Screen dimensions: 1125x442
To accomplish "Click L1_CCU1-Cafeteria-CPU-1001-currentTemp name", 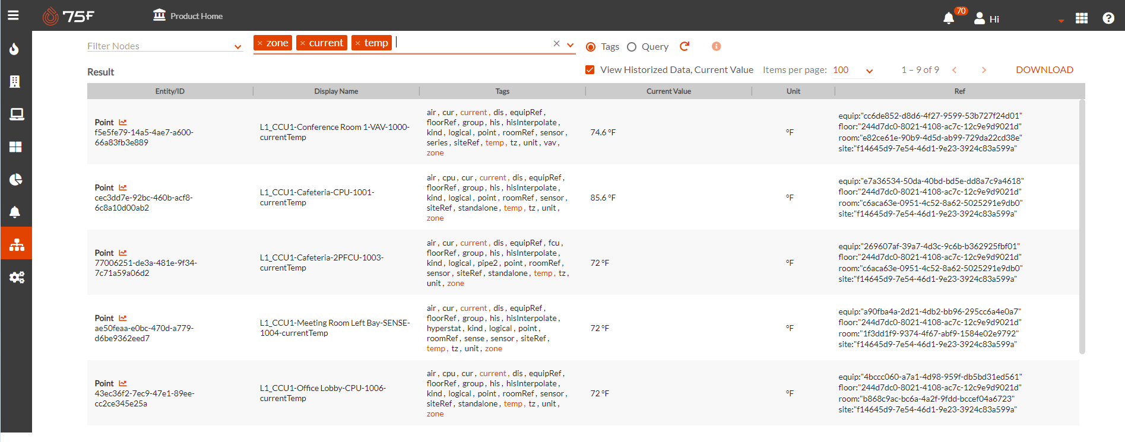I will (317, 198).
